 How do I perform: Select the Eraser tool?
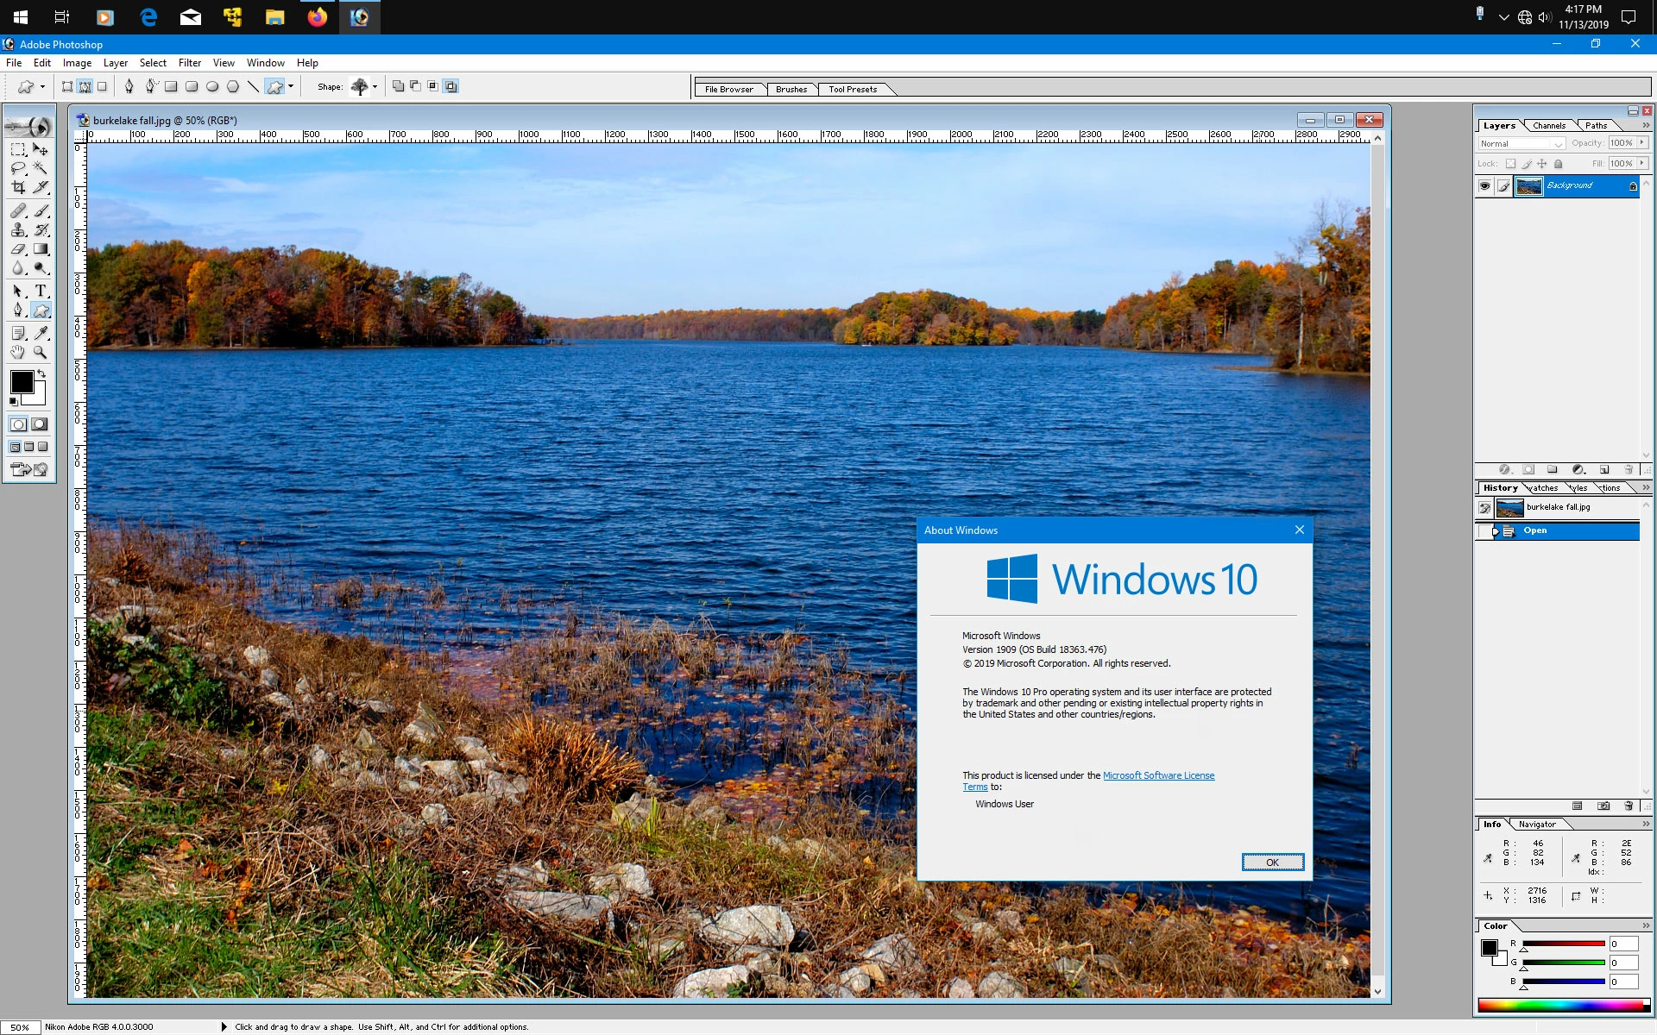18,249
